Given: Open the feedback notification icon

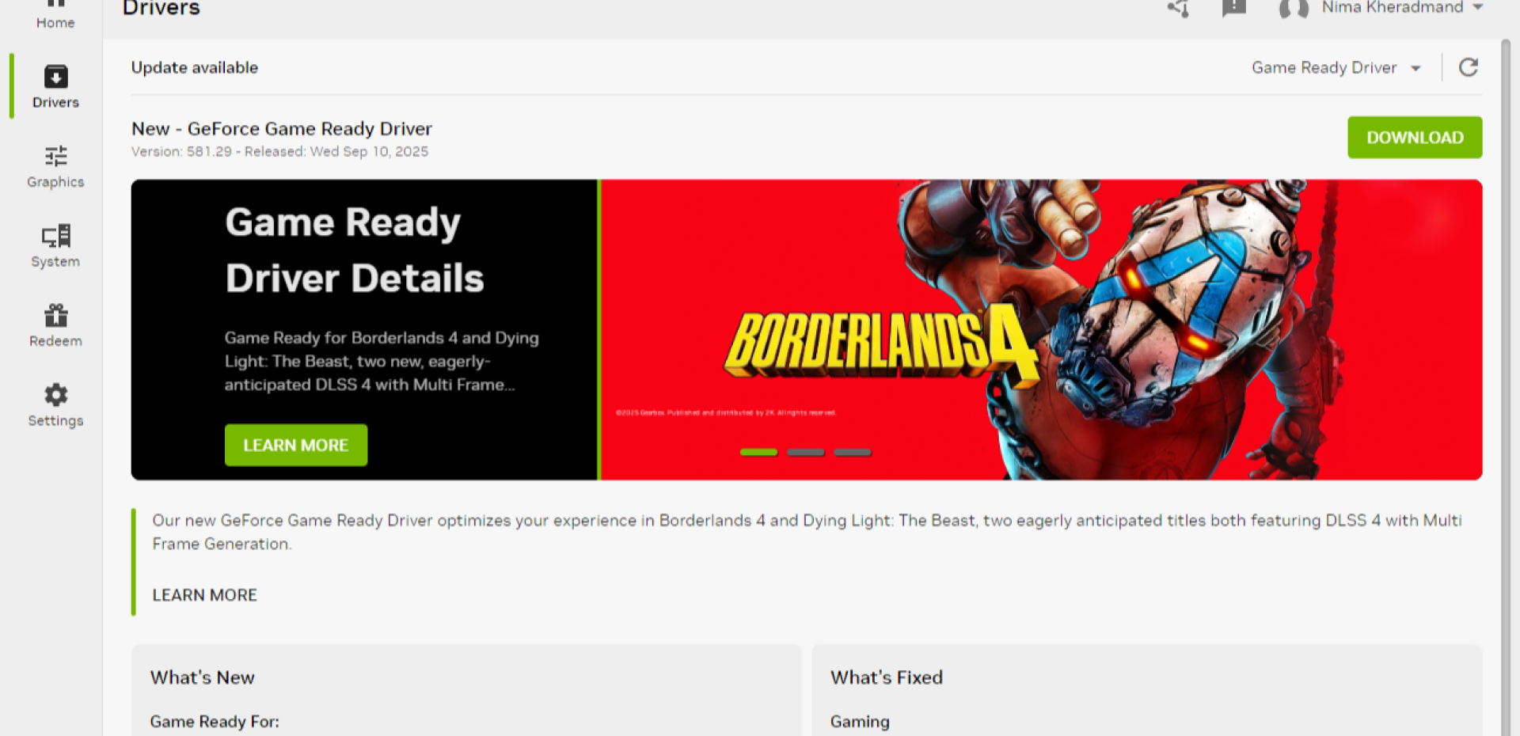Looking at the screenshot, I should 1233,7.
